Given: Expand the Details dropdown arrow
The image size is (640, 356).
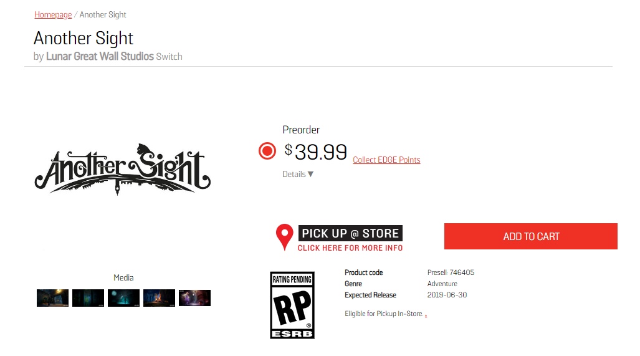Looking at the screenshot, I should (310, 175).
